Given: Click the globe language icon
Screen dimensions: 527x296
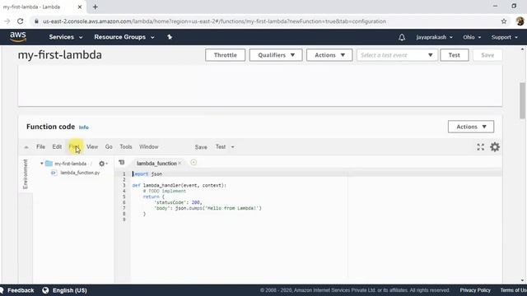Looking at the screenshot, I should (x=45, y=290).
